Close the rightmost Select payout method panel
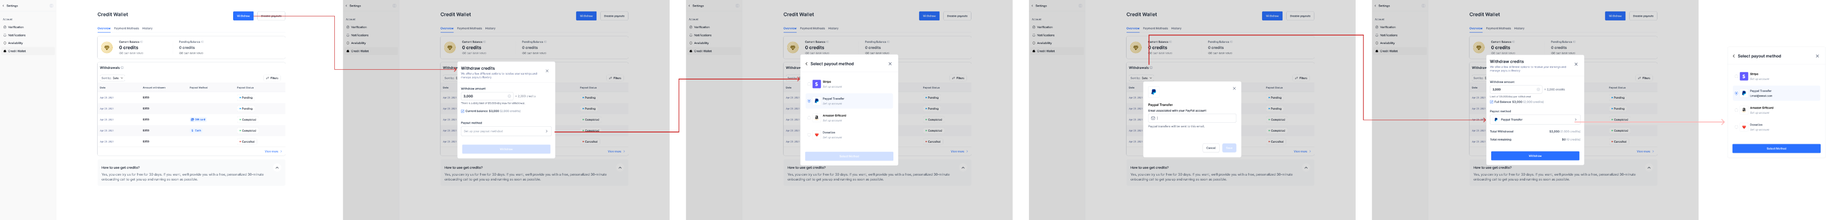The width and height of the screenshot is (1826, 220). pos(1817,56)
